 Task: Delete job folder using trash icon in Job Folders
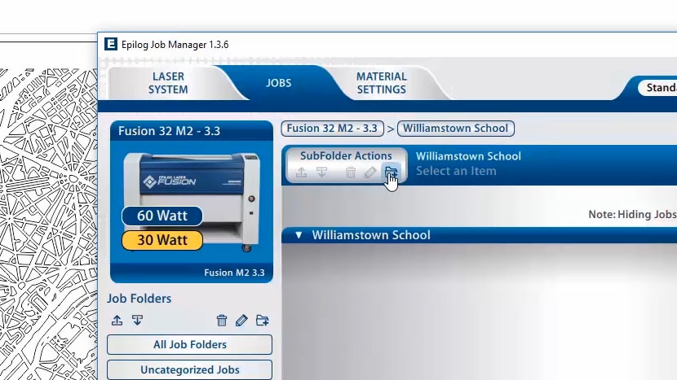[x=222, y=321]
